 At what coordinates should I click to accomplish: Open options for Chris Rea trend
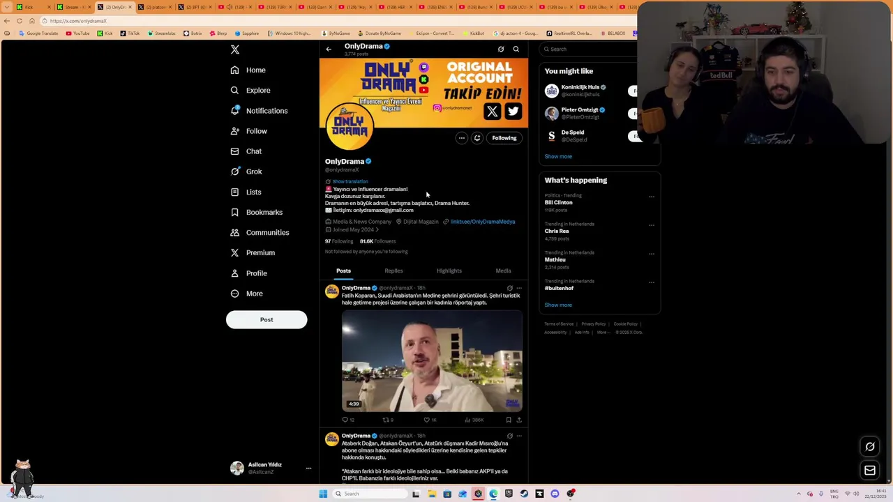tap(652, 225)
